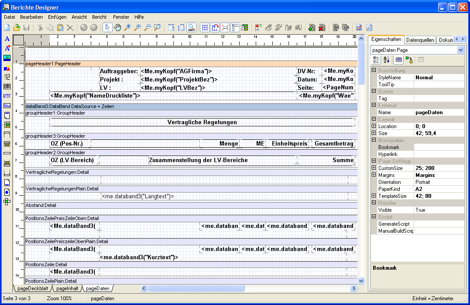This screenshot has height=305, width=470.
Task: Click the green-yellow tree icon in properties toolbar
Action: click(409, 60)
